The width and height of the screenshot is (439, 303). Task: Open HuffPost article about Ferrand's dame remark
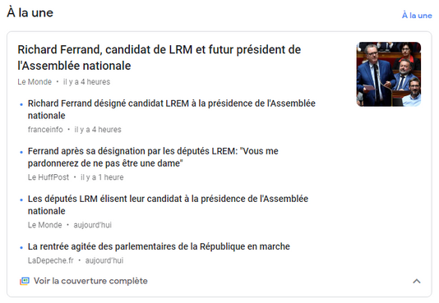pos(153,157)
